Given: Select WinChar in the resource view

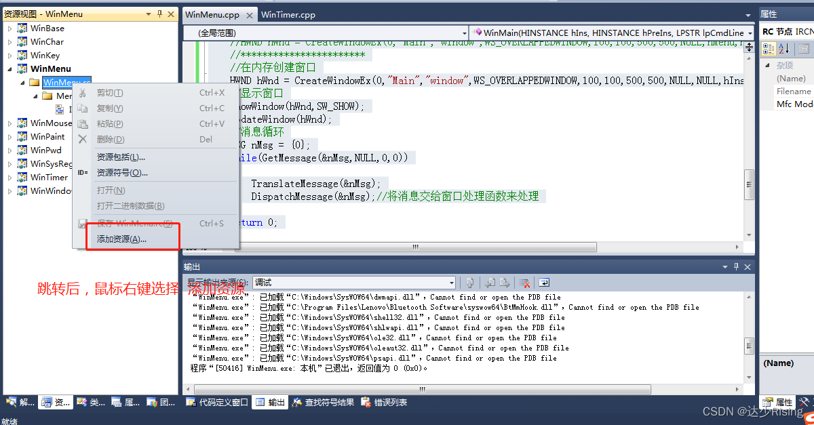Looking at the screenshot, I should tap(47, 42).
